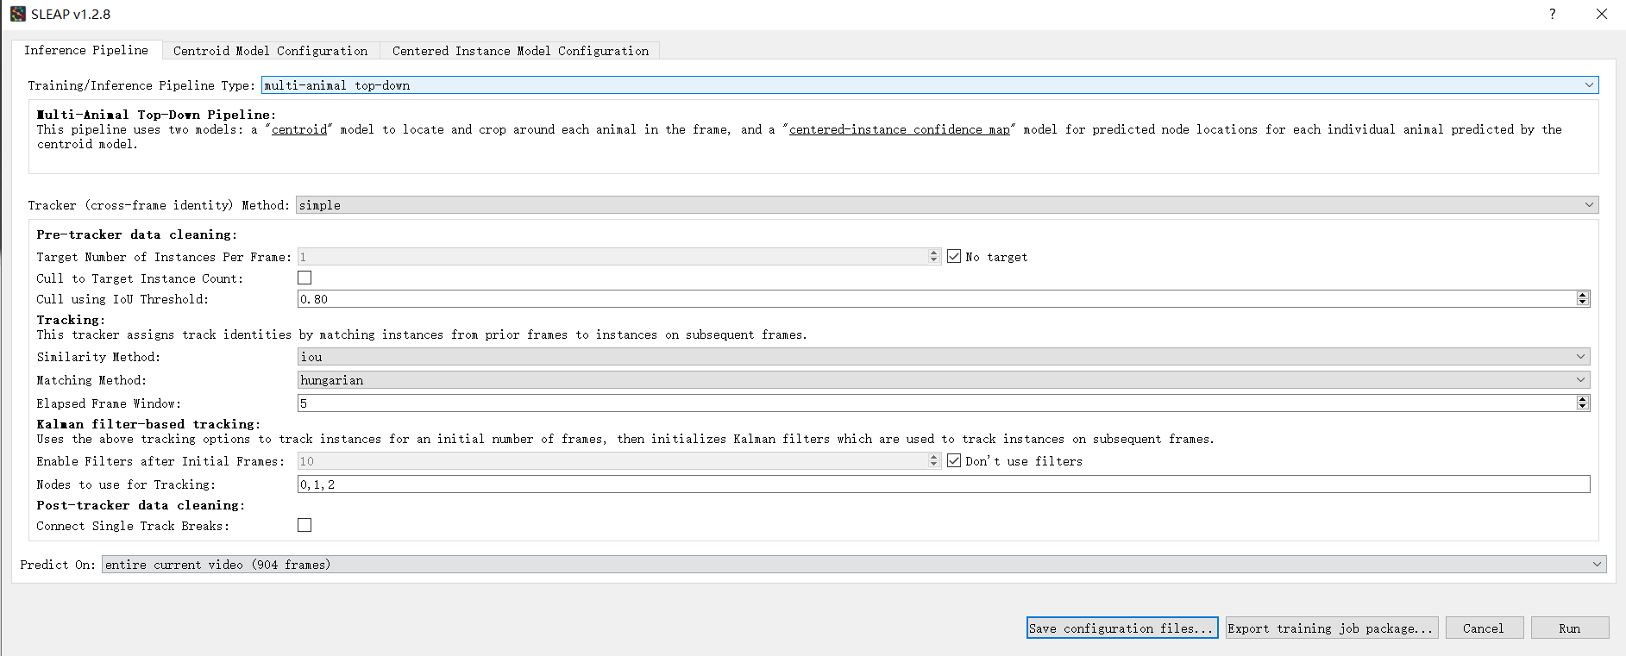Decrease IoU Threshold with down arrow
1626x656 pixels.
click(1583, 303)
